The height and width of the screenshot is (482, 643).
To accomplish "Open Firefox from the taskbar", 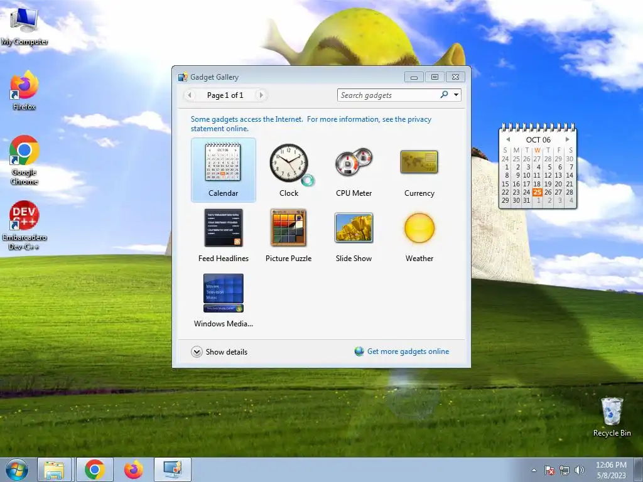I will pyautogui.click(x=133, y=469).
